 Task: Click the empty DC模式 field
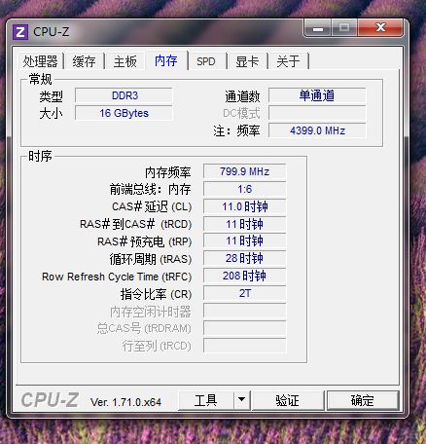pyautogui.click(x=317, y=113)
